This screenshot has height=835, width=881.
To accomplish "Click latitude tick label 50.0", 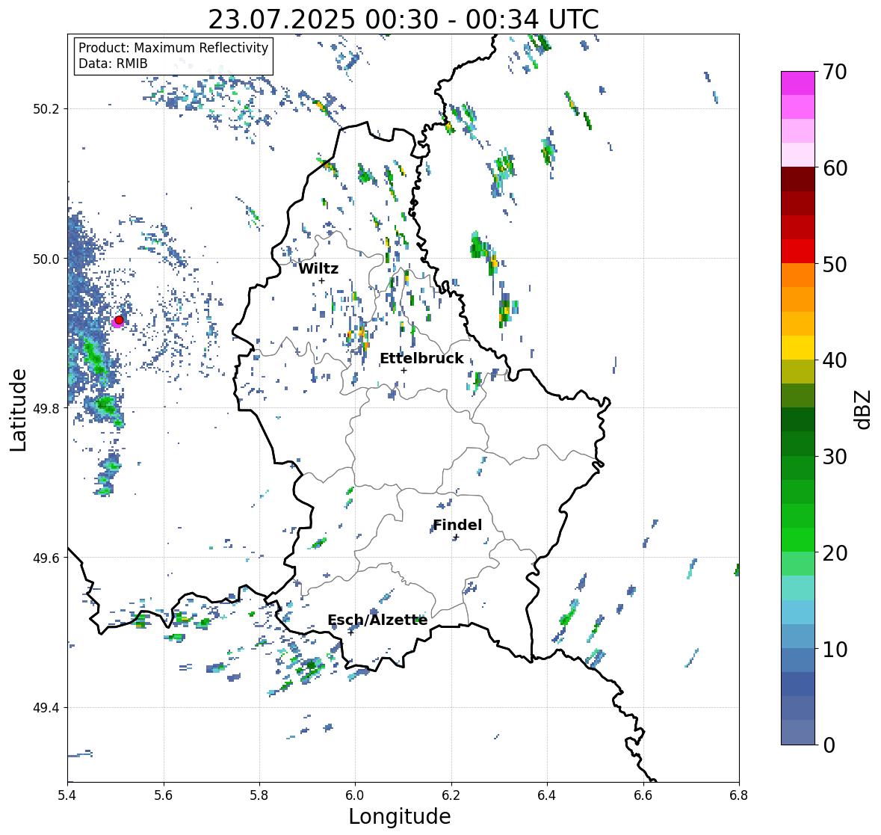I will tap(46, 259).
